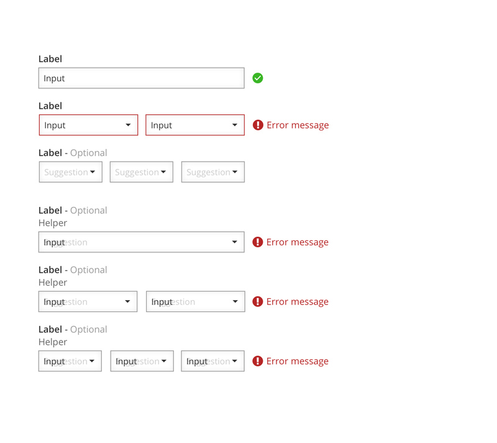Image resolution: width=497 pixels, height=443 pixels.
Task: Open left dropdown in two-dropdown Helper row
Action: click(88, 302)
